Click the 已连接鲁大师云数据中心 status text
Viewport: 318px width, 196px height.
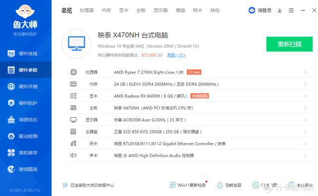92,185
